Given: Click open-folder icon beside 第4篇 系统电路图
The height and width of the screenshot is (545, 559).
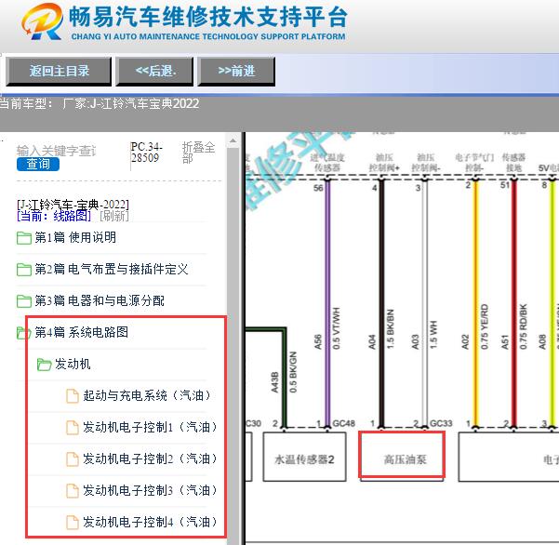Looking at the screenshot, I should click(x=24, y=333).
